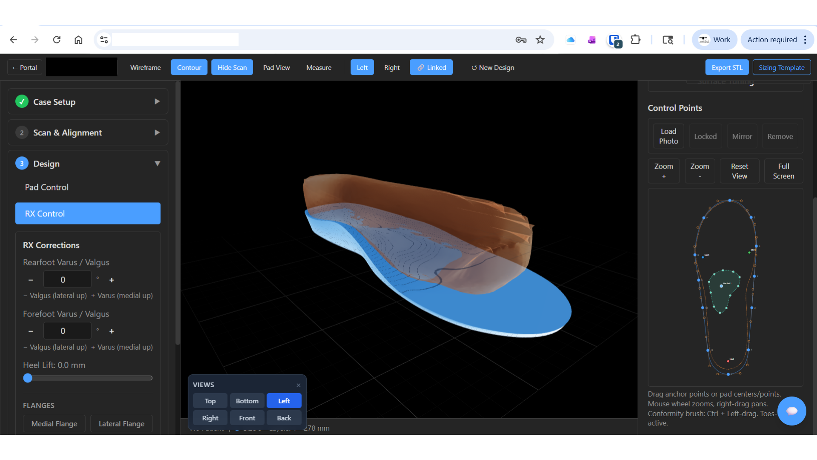Decrease Forefoot Varus/Valgus with minus
Image resolution: width=817 pixels, height=460 pixels.
click(x=31, y=331)
